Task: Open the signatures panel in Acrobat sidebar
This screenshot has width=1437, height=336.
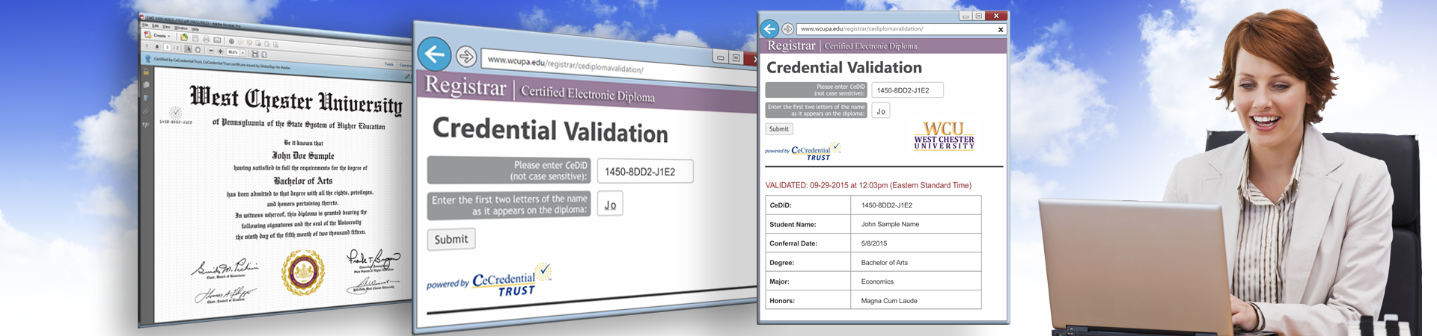Action: [x=146, y=125]
